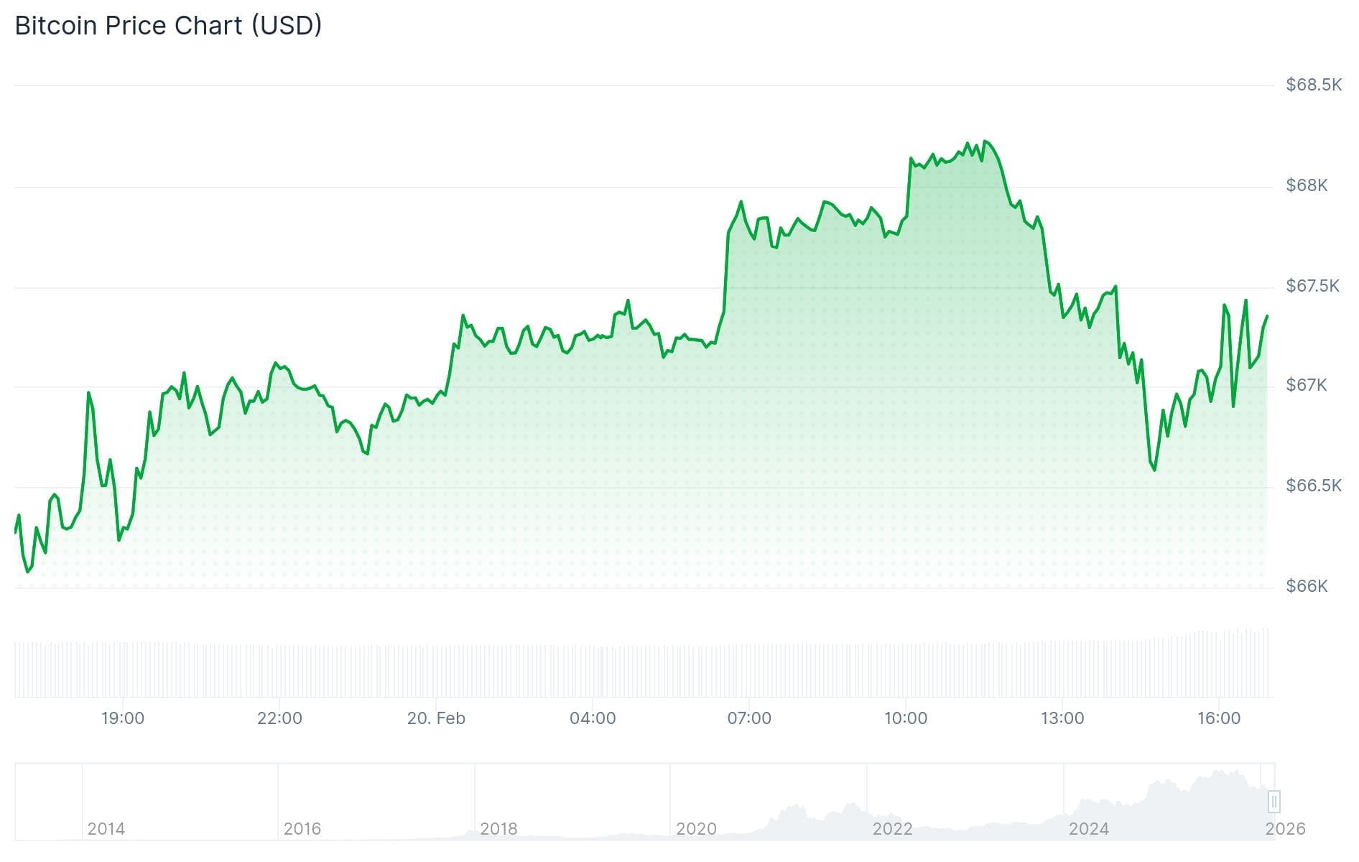Click the range navigator drag handle
The height and width of the screenshot is (862, 1359).
(1274, 801)
